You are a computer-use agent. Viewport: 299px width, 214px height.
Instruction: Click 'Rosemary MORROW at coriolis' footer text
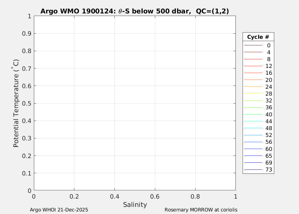coord(201,210)
